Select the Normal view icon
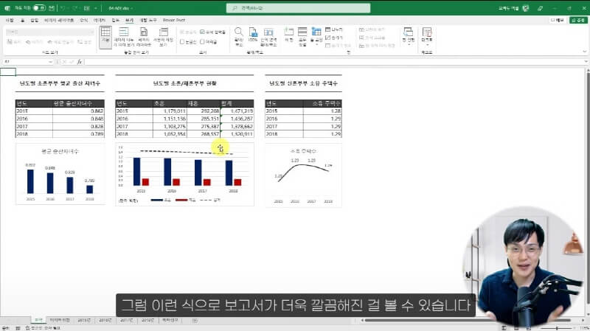Viewport: 590px width, 331px height. tap(105, 37)
